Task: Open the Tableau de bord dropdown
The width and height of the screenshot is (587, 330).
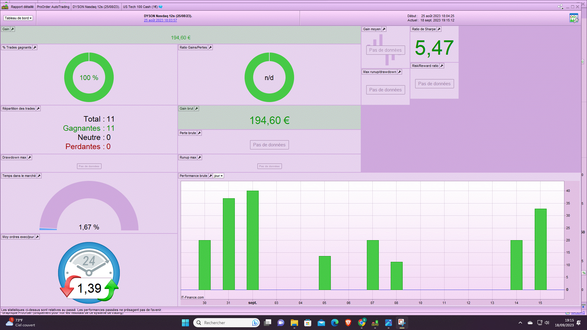Action: [x=18, y=18]
